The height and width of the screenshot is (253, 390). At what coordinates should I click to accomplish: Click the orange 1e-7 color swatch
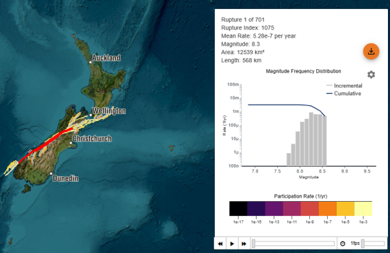click(x=328, y=209)
